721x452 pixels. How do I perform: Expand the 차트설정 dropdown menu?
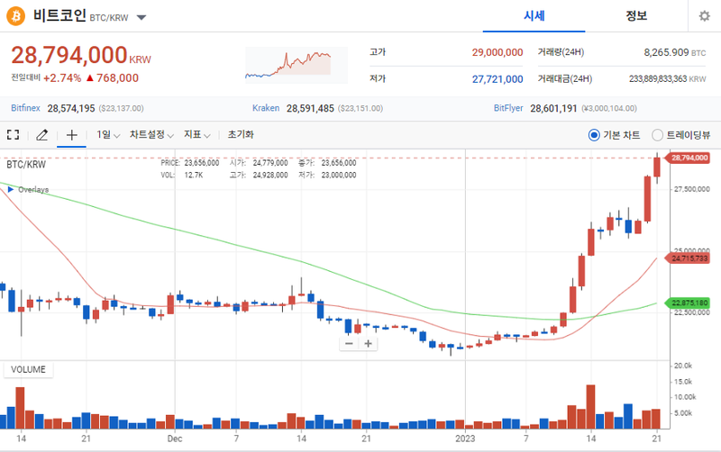point(151,135)
